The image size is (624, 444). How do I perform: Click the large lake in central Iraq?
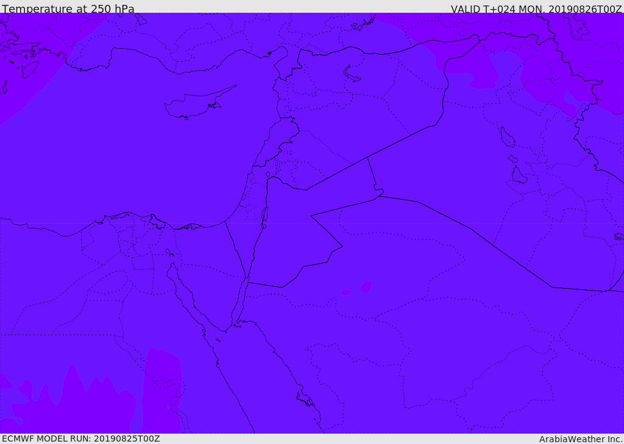507,137
